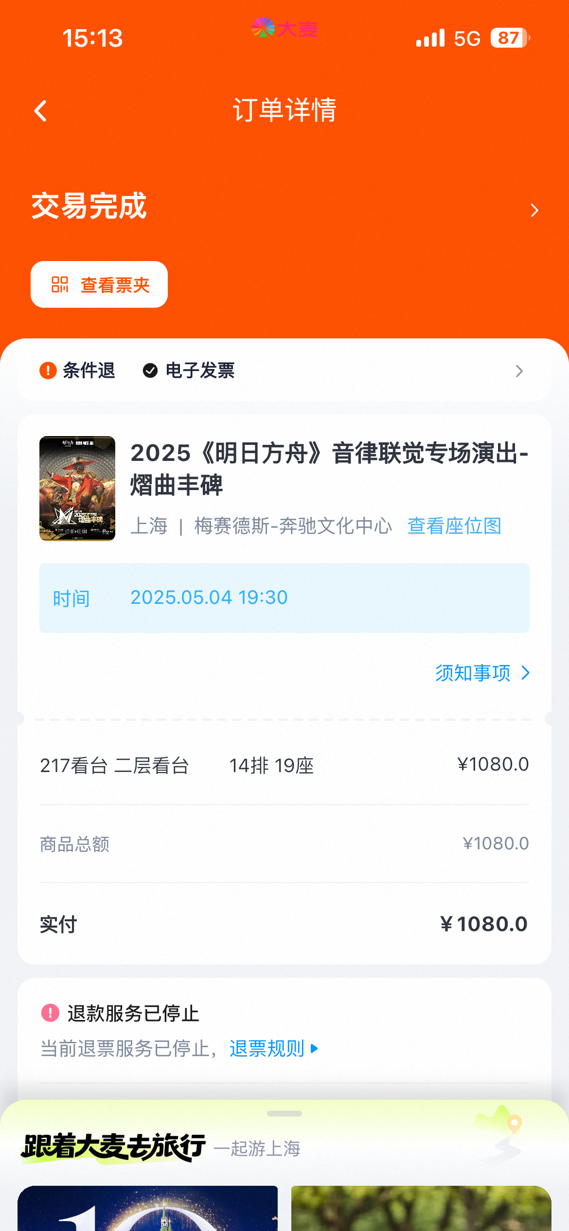Tap the 217看台 seat ticket row
The width and height of the screenshot is (569, 1231).
(284, 765)
